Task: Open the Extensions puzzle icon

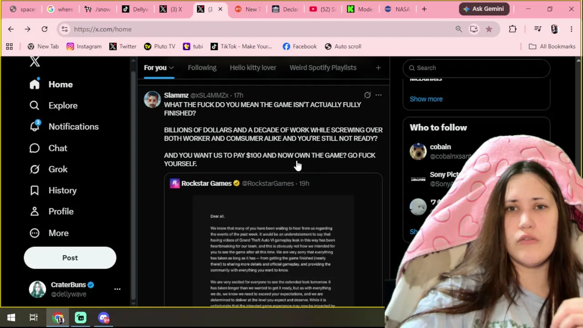Action: pyautogui.click(x=512, y=29)
